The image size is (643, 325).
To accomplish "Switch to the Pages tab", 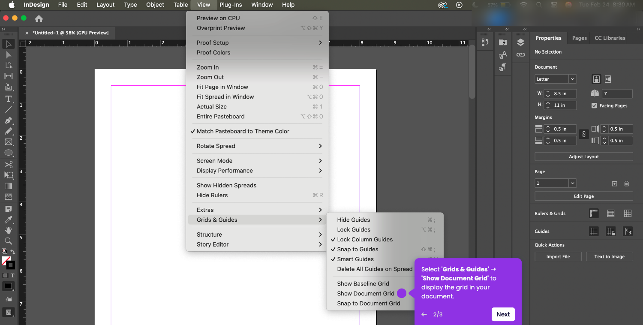I will pos(580,38).
